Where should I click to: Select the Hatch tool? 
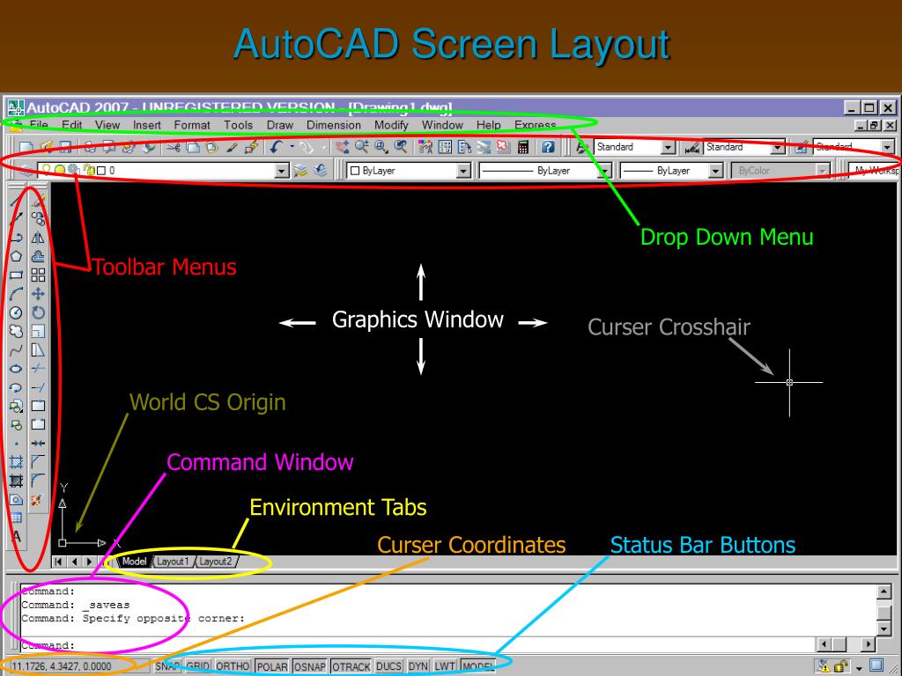coord(16,462)
